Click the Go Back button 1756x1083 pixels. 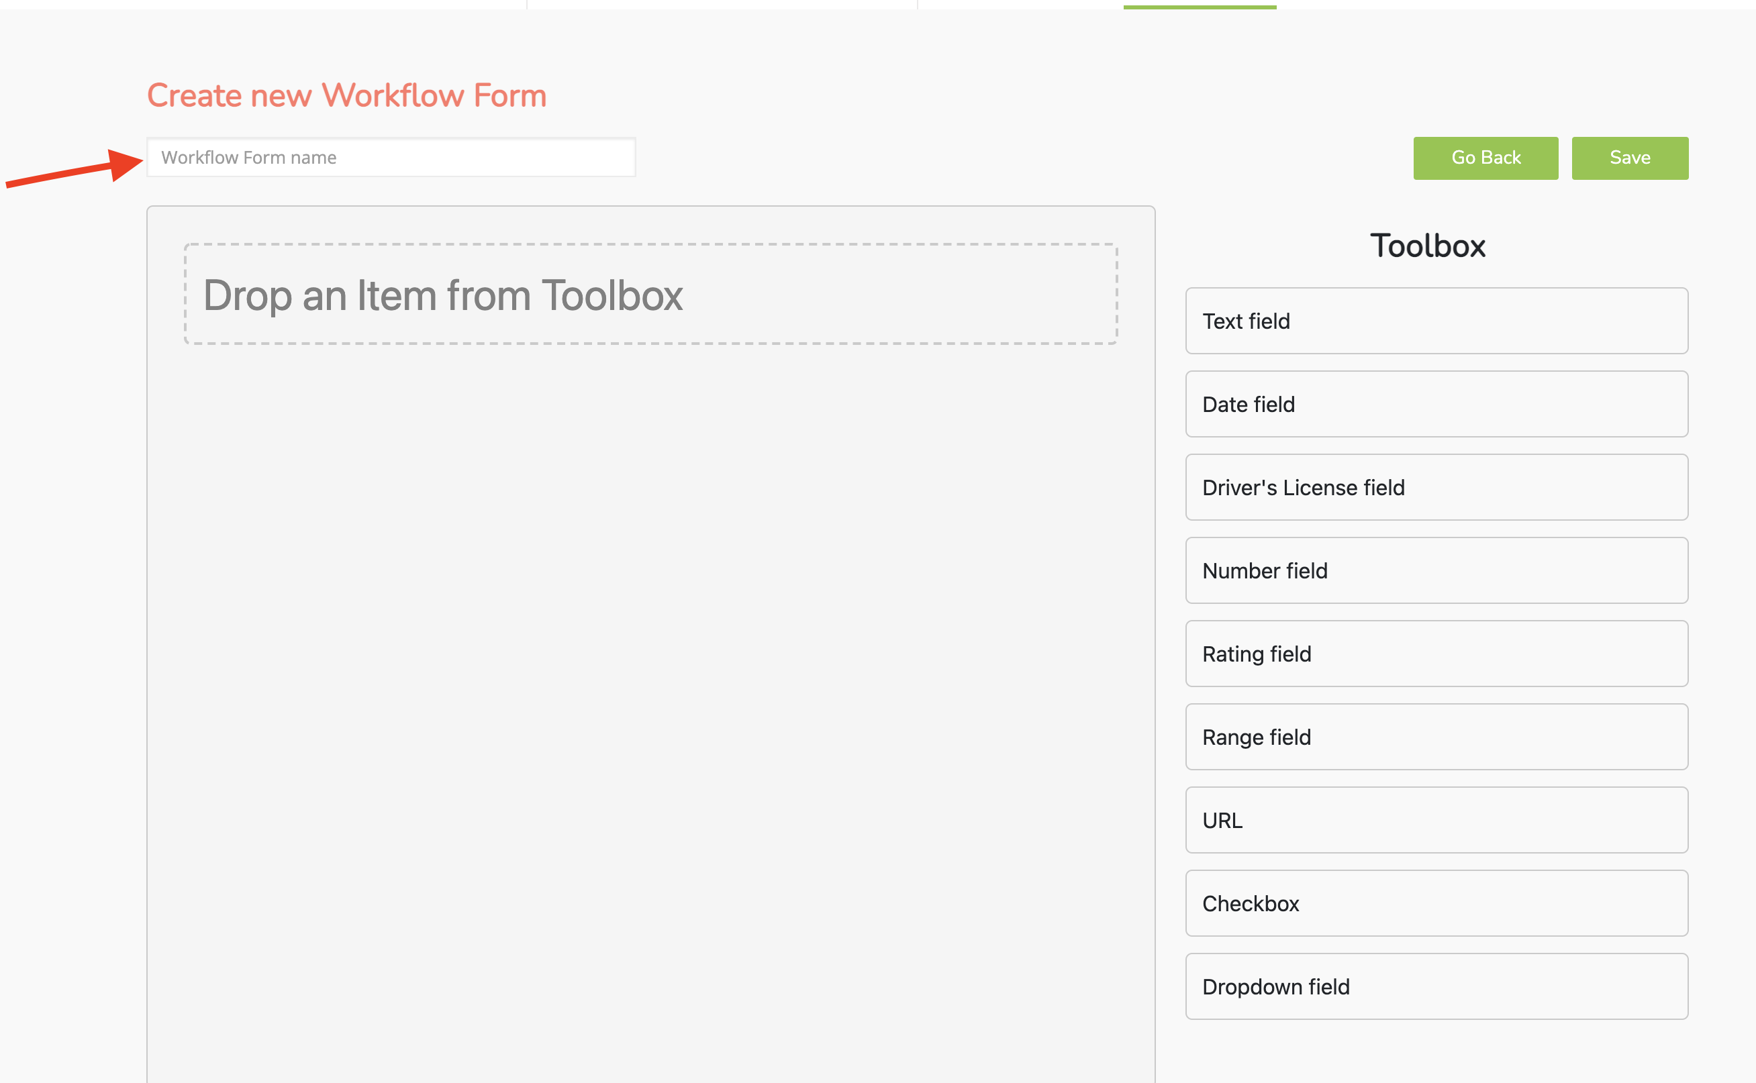(x=1485, y=158)
